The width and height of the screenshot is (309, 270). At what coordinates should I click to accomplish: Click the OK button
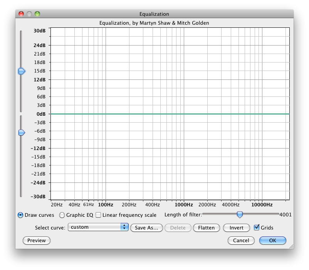pyautogui.click(x=272, y=240)
